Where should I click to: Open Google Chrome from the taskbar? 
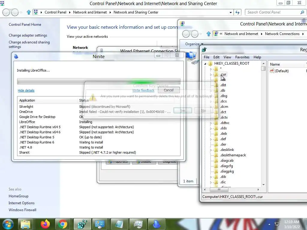click(x=63, y=224)
